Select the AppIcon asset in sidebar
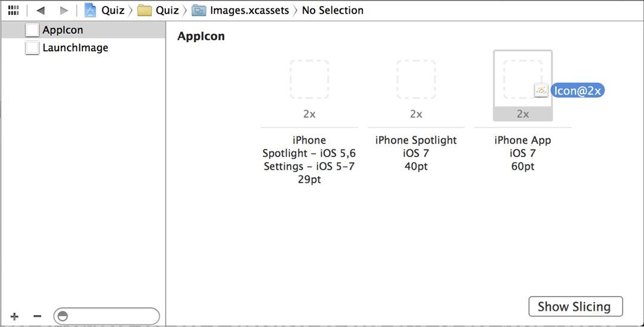This screenshot has height=327, width=644. click(82, 30)
